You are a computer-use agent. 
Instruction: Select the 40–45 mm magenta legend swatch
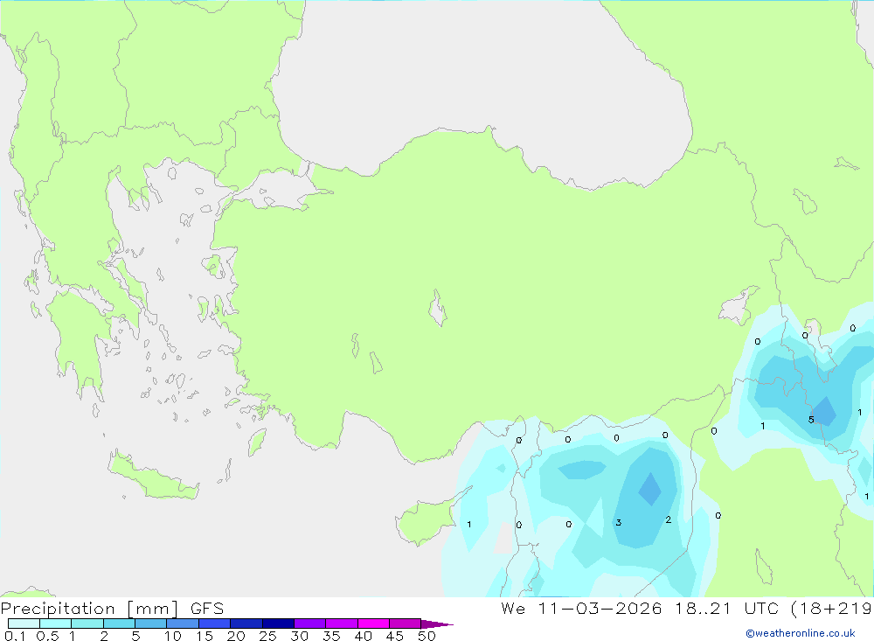[x=373, y=624]
